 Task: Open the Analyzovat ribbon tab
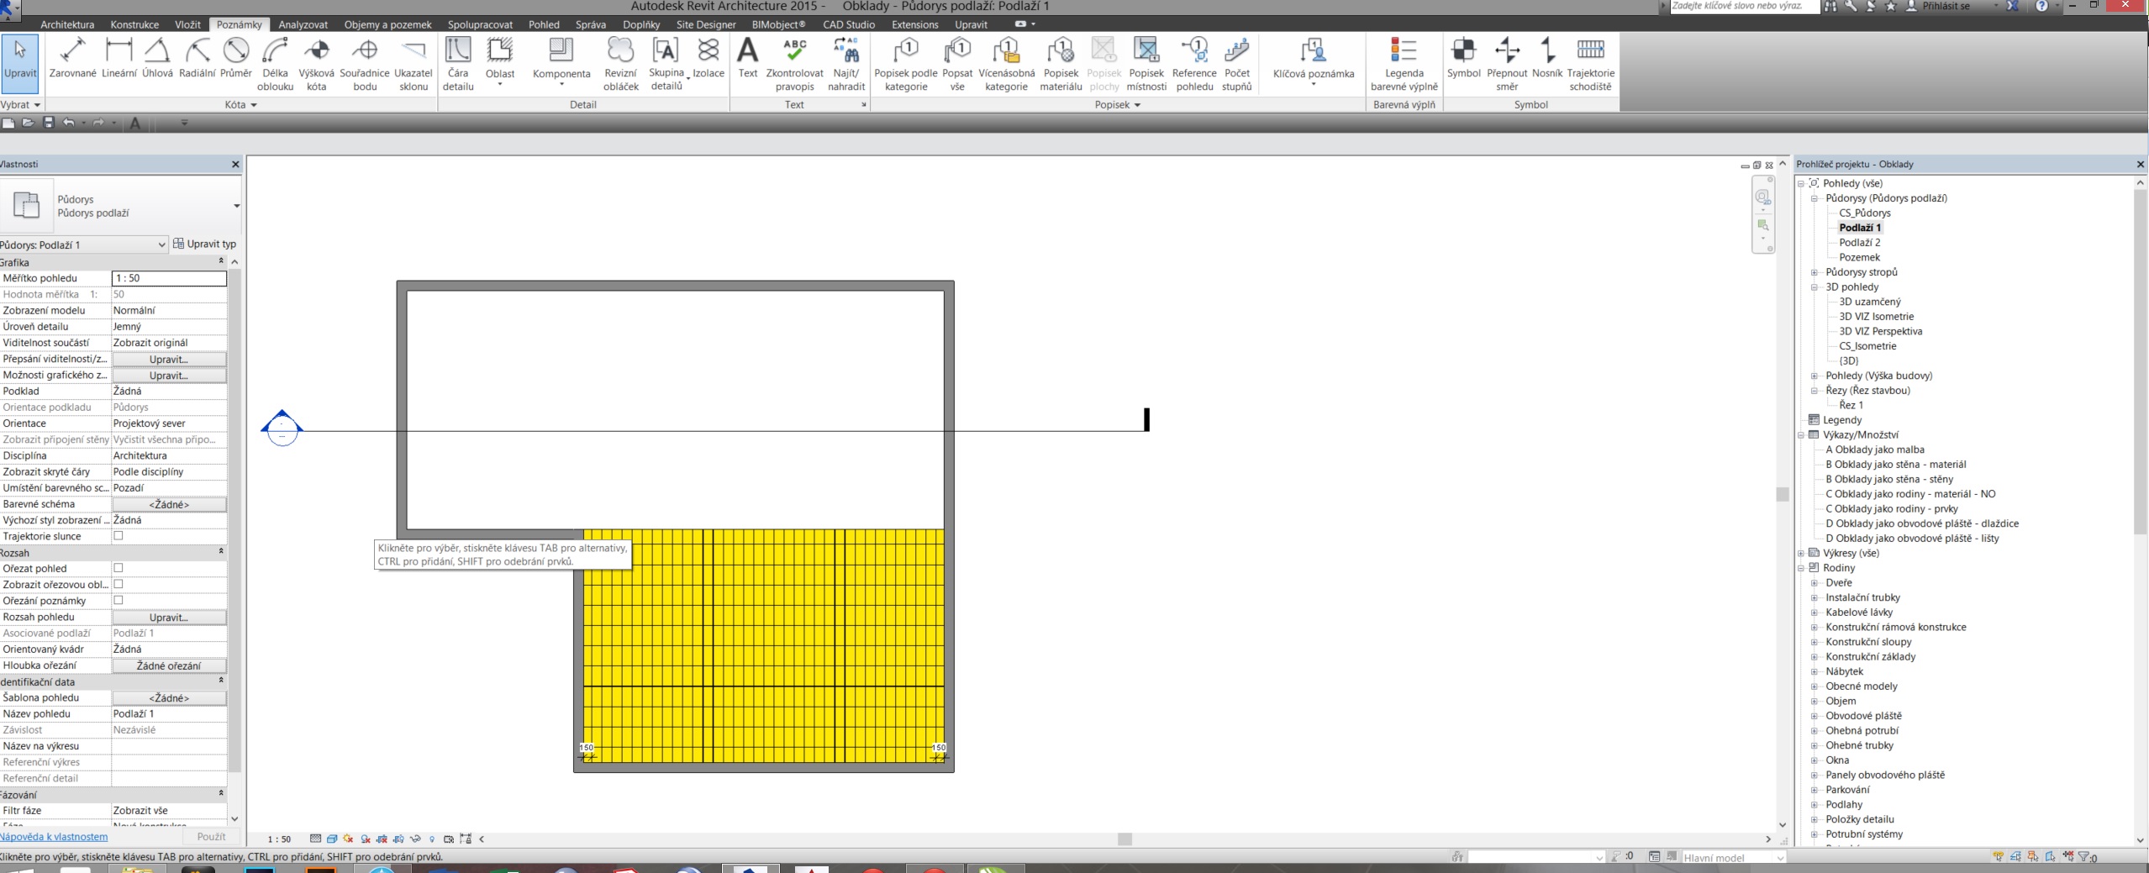pyautogui.click(x=303, y=24)
